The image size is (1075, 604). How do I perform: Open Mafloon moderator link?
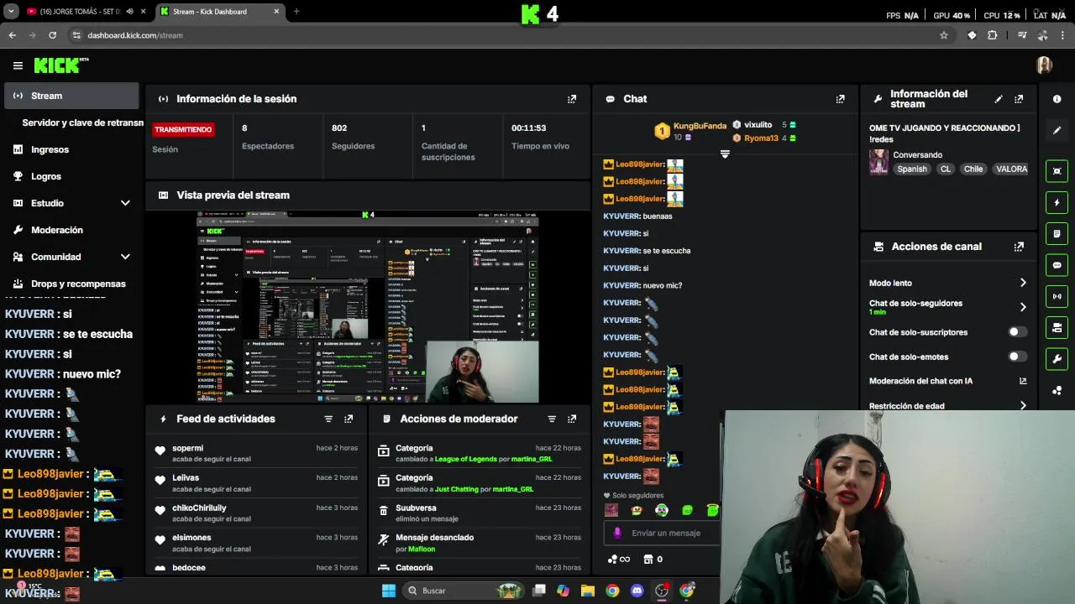click(422, 549)
